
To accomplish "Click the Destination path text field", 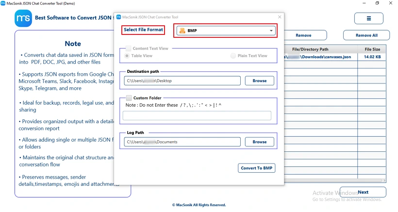I will [182, 81].
